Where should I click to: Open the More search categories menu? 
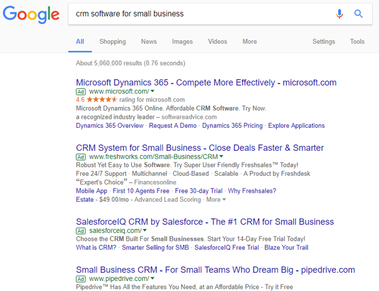[250, 41]
